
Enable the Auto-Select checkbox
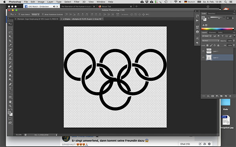[19, 15]
